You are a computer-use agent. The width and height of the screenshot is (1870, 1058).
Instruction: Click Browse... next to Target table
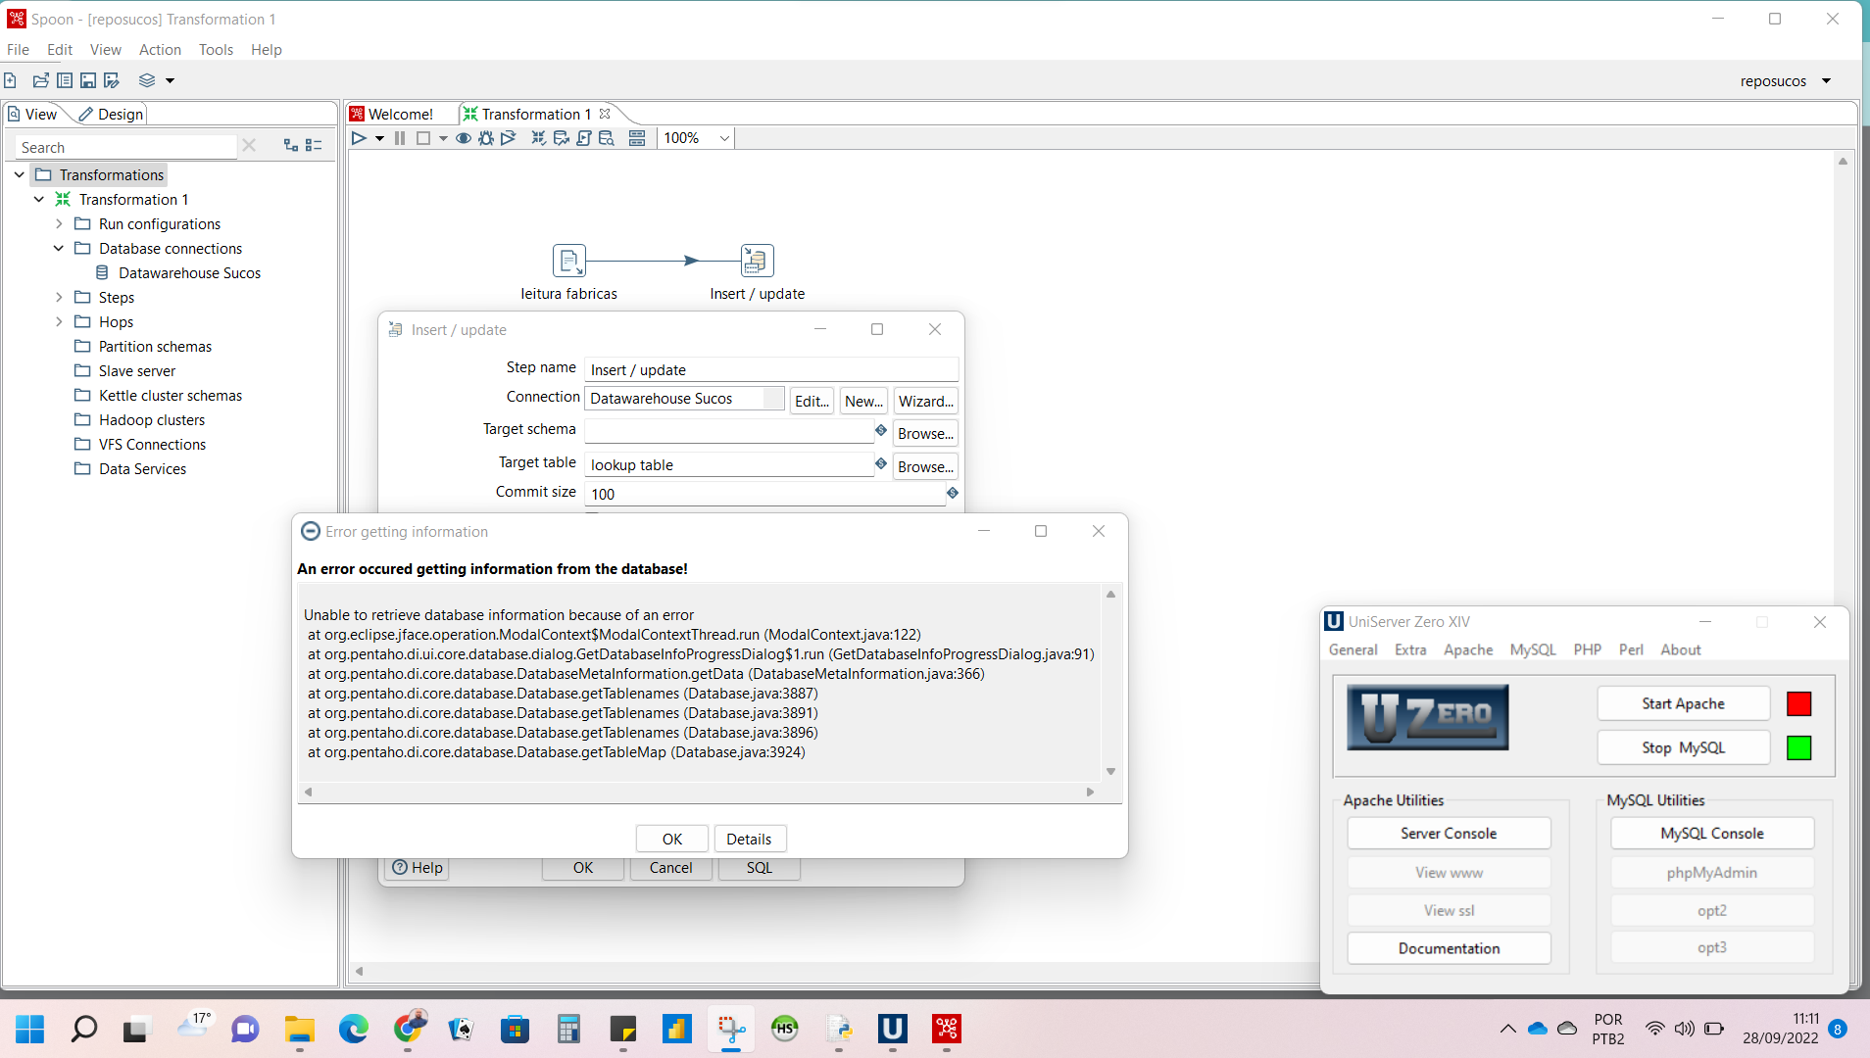click(925, 466)
